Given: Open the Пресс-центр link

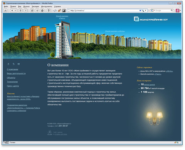Looking at the screenshot, I should 13,86.
